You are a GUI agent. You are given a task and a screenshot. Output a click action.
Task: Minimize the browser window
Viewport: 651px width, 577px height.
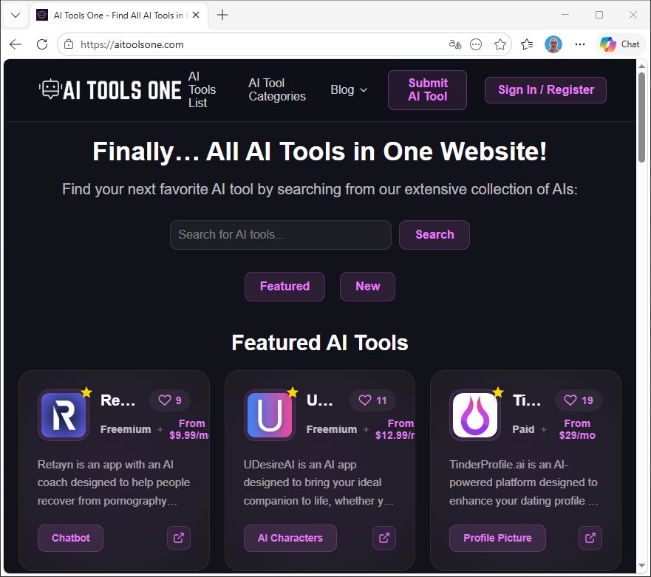(x=565, y=15)
